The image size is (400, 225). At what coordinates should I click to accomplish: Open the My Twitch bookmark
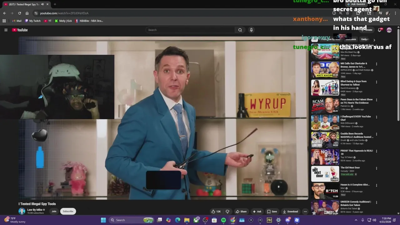tap(32, 21)
